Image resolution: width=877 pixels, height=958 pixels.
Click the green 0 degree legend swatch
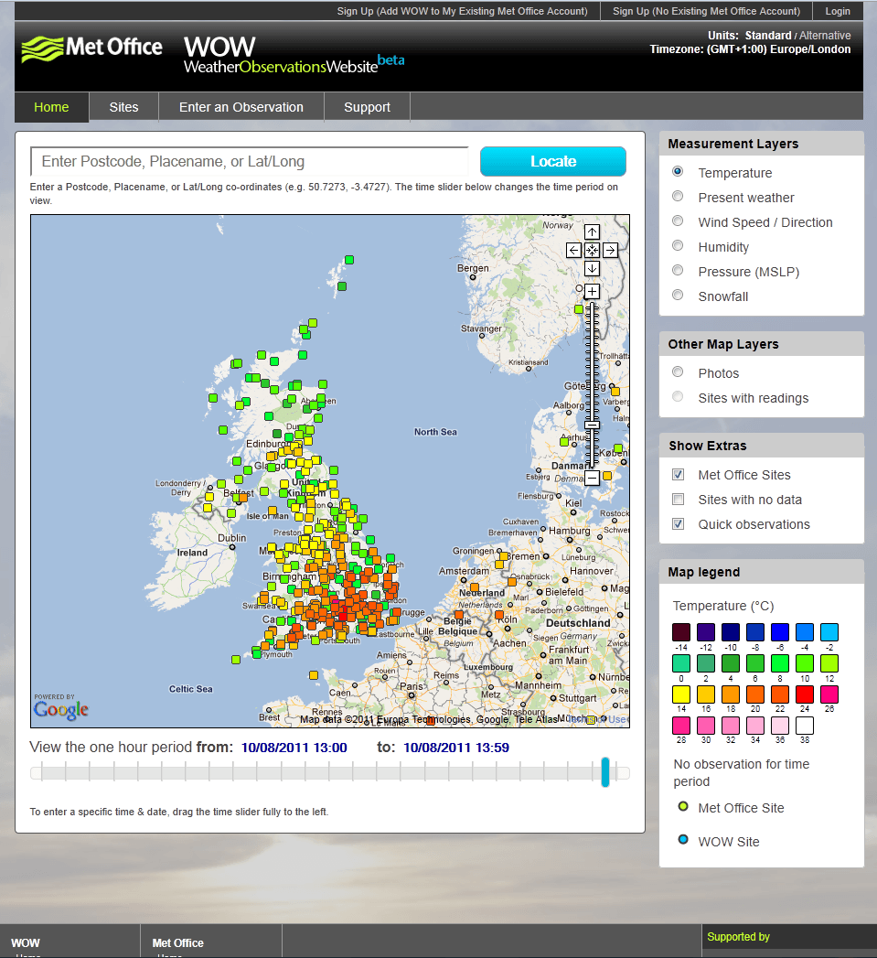click(681, 662)
